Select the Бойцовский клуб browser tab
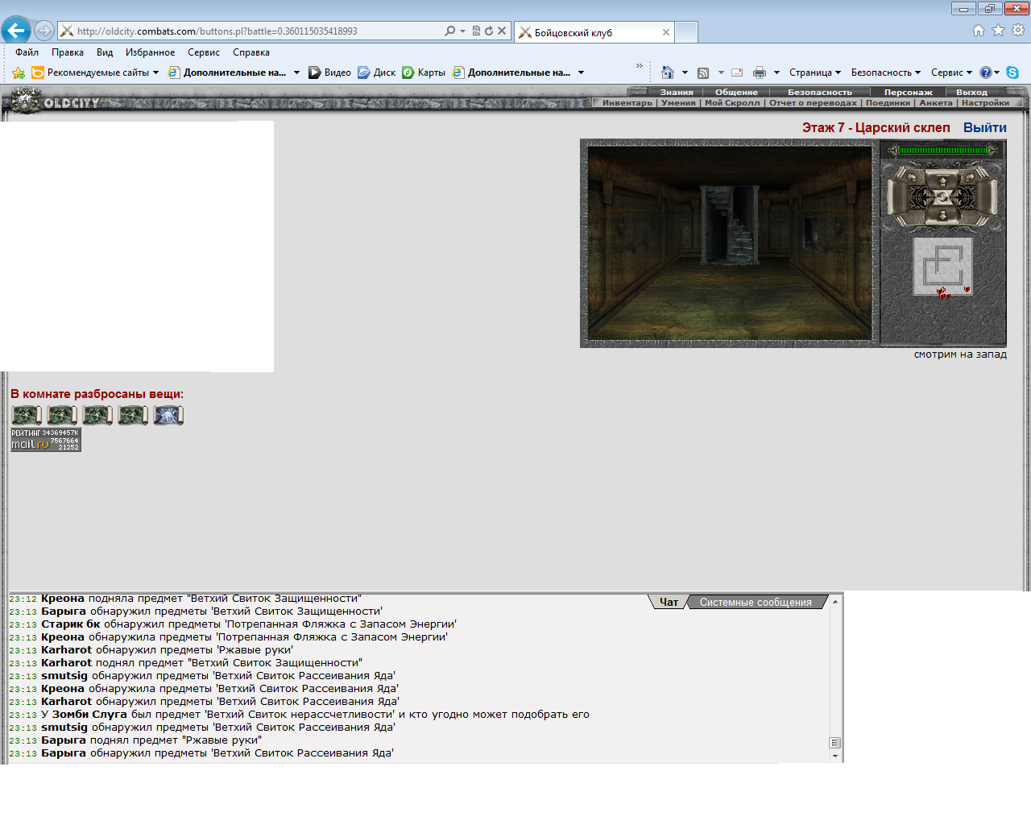1031x825 pixels. click(594, 32)
